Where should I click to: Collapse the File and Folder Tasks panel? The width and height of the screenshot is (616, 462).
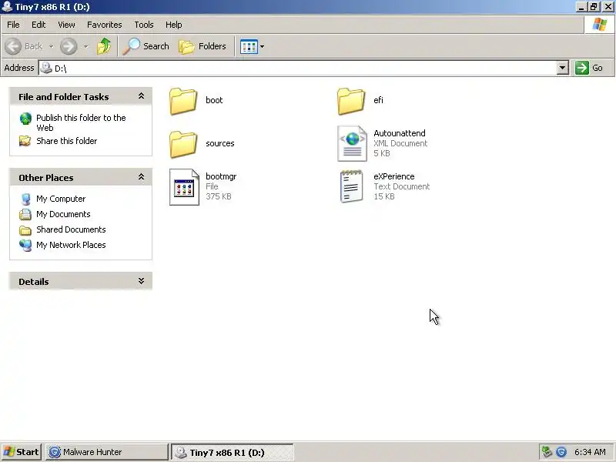(141, 96)
